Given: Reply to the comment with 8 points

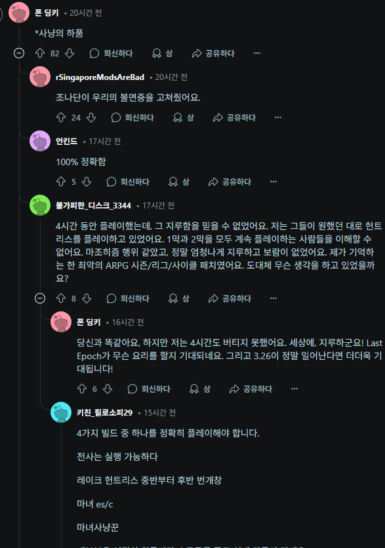Looking at the screenshot, I should pos(128,298).
